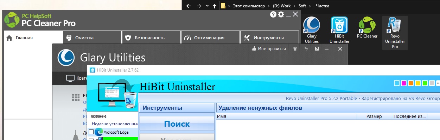
Task: Switch to 'Оптимизация' tab in PC Cleaner
Action: click(x=211, y=38)
